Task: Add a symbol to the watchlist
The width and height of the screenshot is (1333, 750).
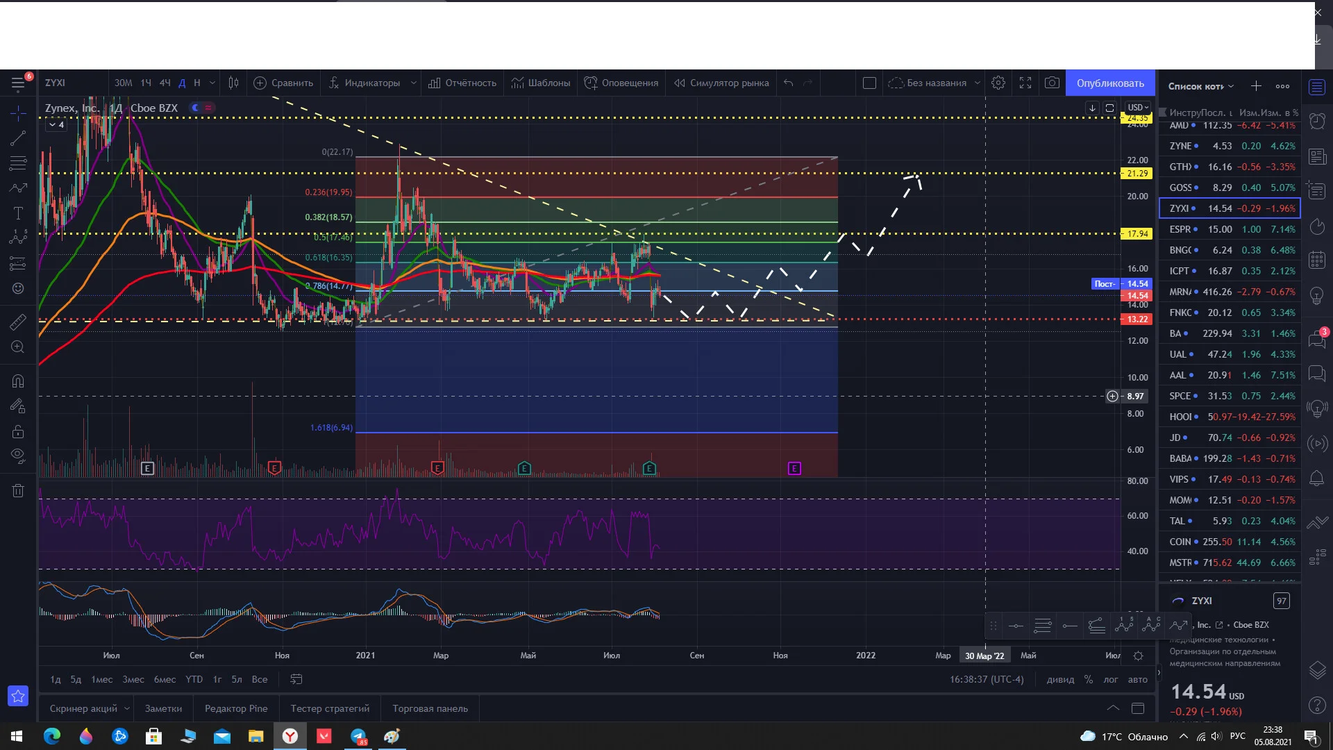Action: coord(1256,86)
